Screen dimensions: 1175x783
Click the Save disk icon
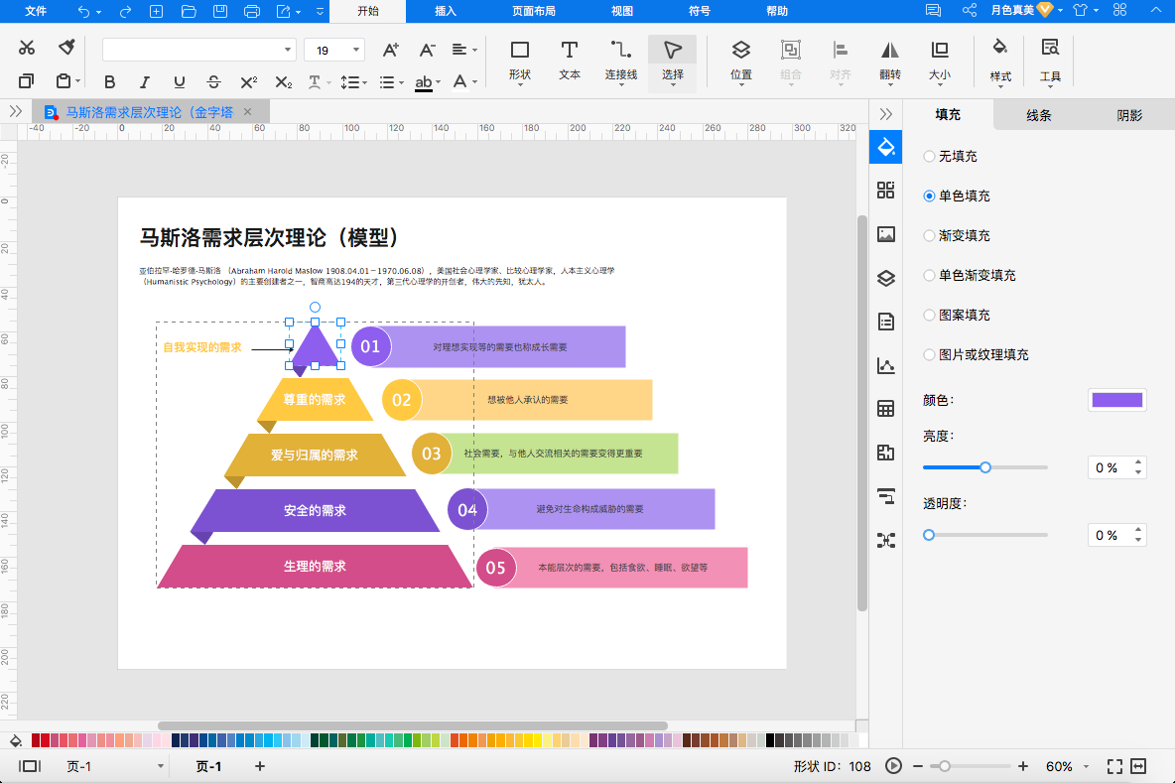[x=220, y=11]
